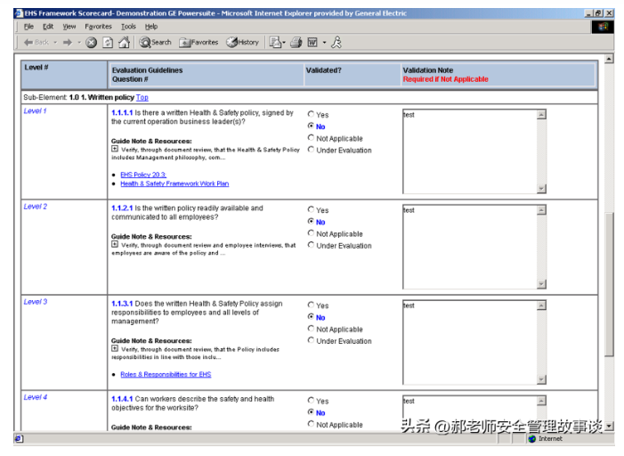This screenshot has width=624, height=456.
Task: Expand guide note for question 1.1.3.1
Action: (115, 348)
